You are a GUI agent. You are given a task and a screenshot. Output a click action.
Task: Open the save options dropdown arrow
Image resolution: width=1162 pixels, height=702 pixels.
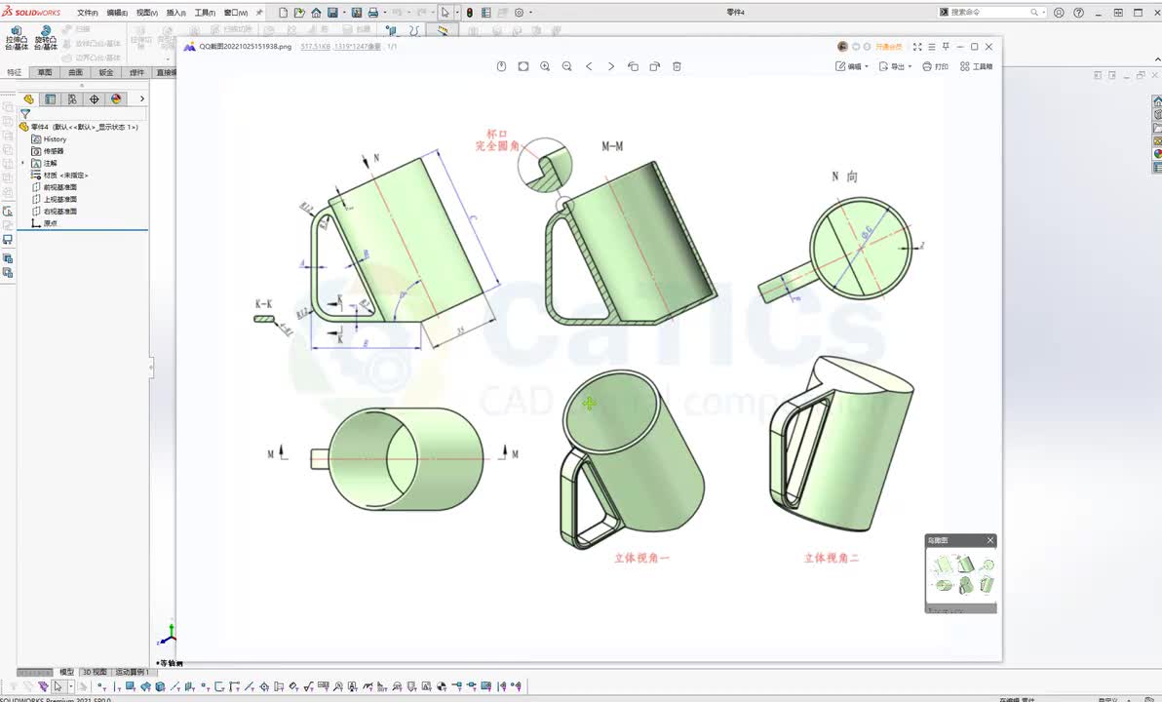pyautogui.click(x=344, y=13)
